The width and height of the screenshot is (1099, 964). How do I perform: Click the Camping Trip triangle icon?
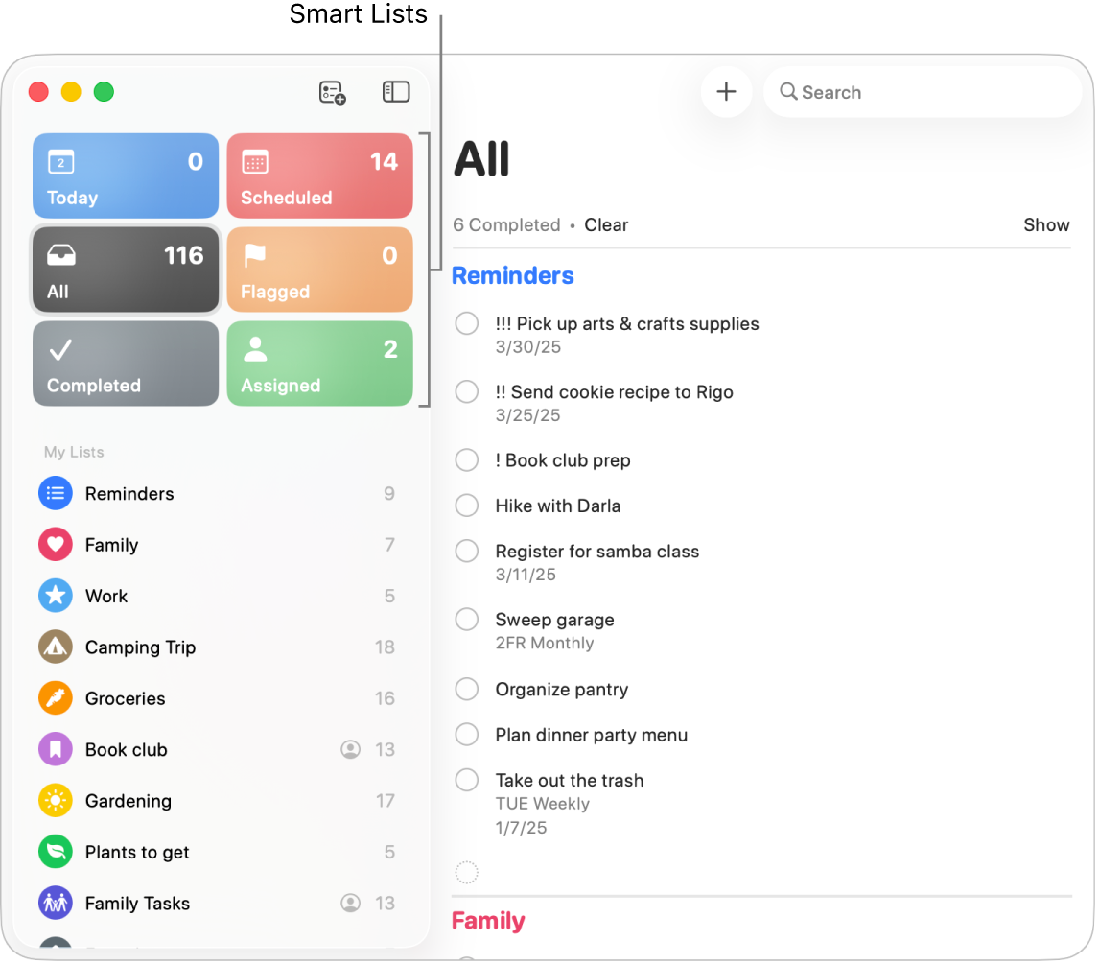pos(55,647)
